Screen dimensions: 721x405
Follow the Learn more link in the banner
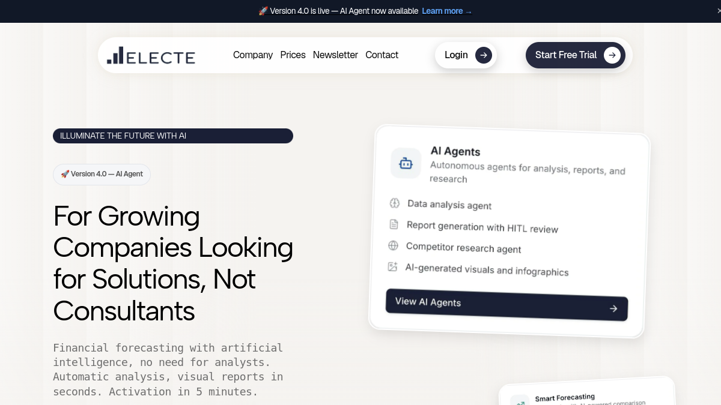click(447, 11)
